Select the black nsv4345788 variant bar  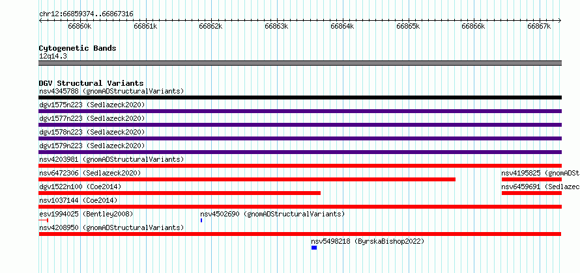[x=300, y=97]
